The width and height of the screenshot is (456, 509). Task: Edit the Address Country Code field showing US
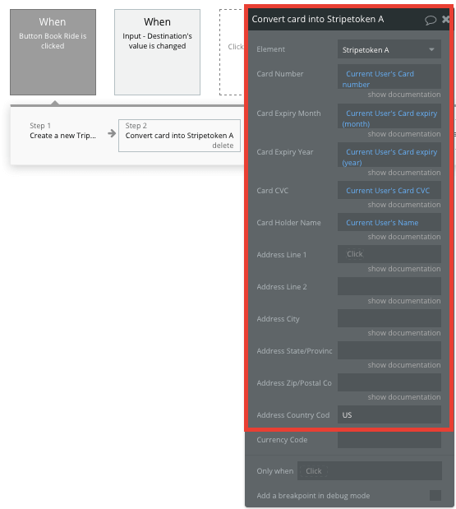389,414
